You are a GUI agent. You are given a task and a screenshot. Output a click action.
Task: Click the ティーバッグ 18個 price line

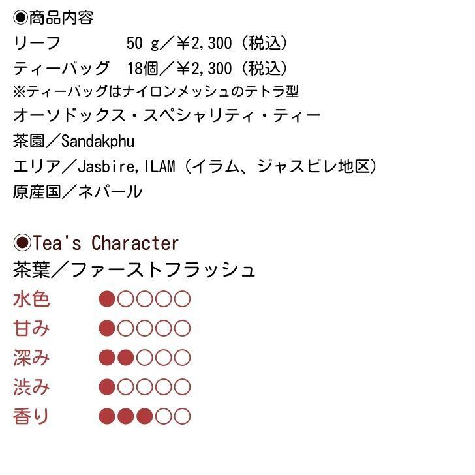pyautogui.click(x=150, y=68)
